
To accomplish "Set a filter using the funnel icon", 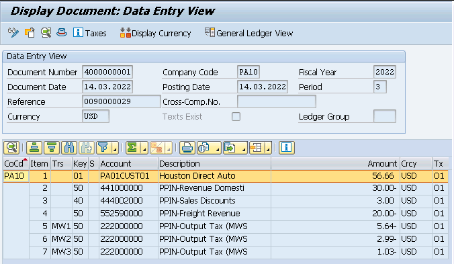I will click(103, 148).
